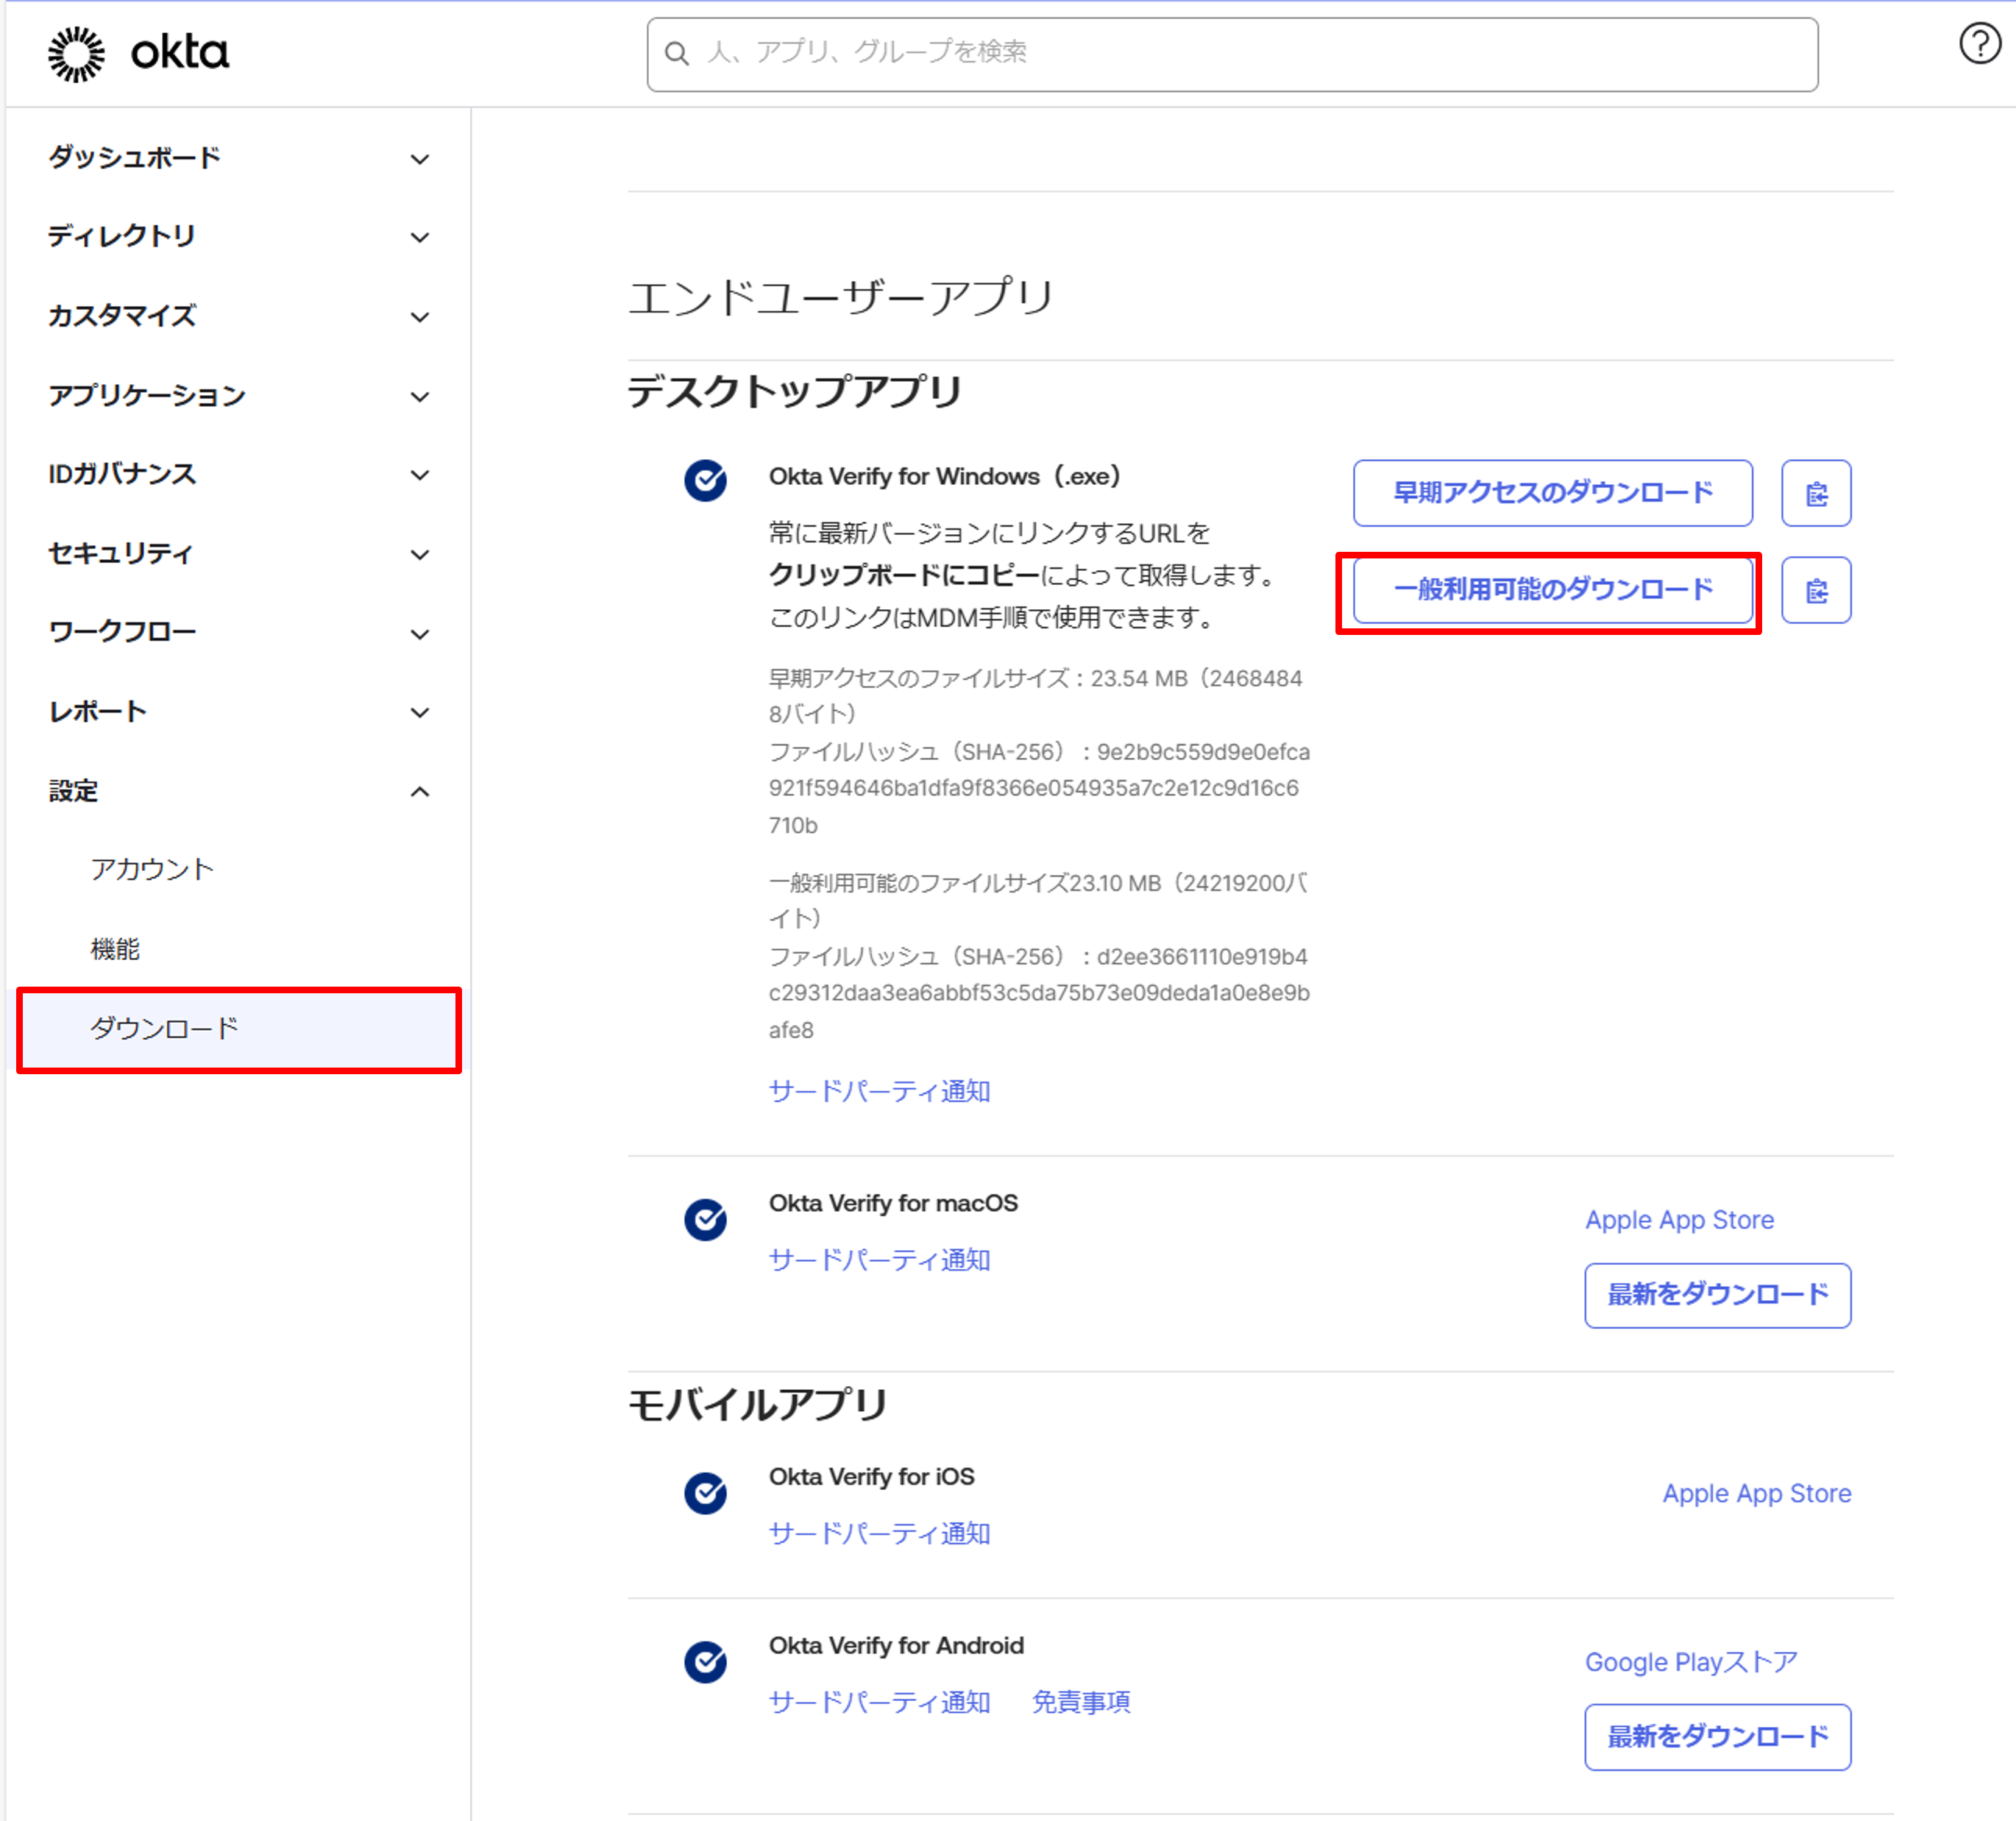Click the Okta Verify for Android title

896,1646
